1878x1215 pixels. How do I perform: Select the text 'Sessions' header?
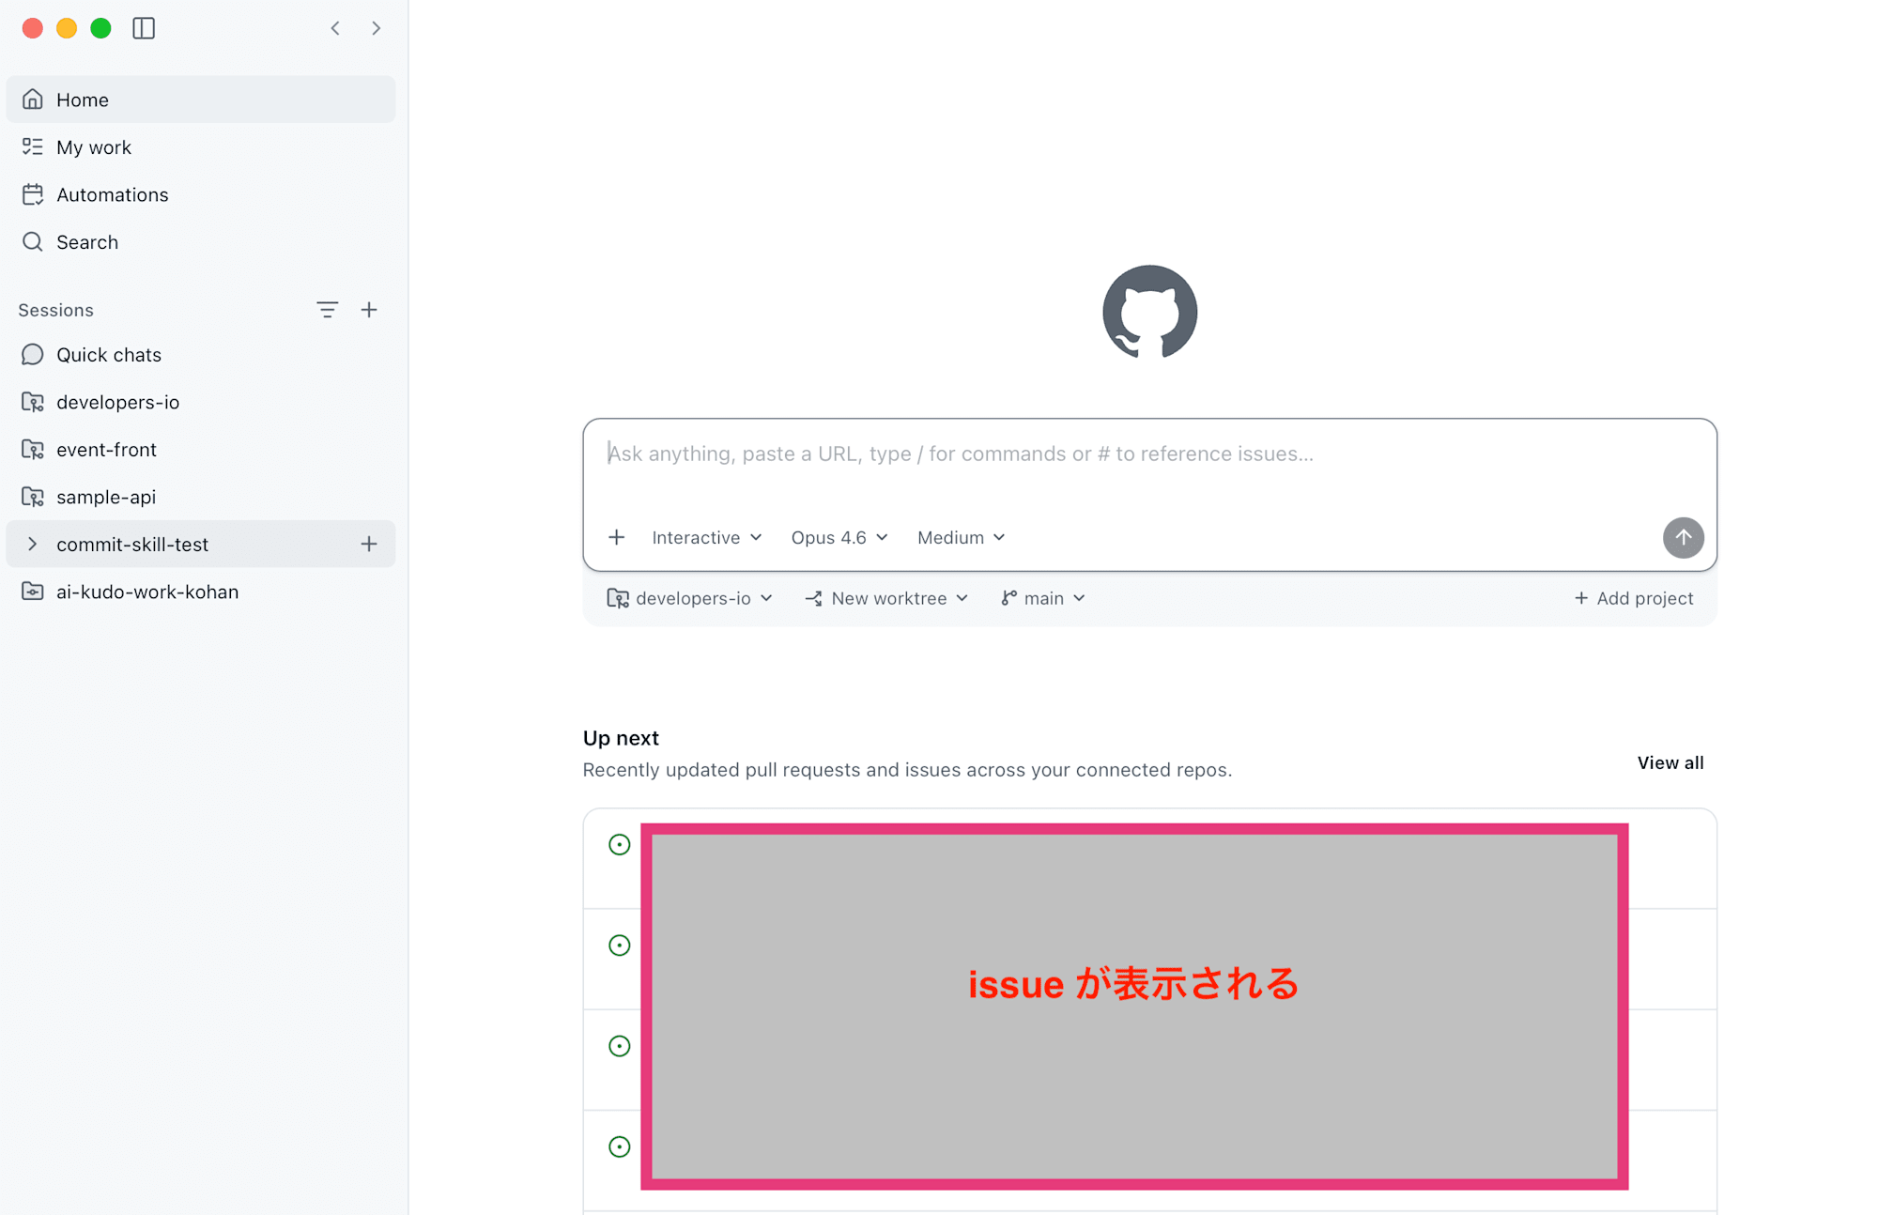(x=56, y=310)
